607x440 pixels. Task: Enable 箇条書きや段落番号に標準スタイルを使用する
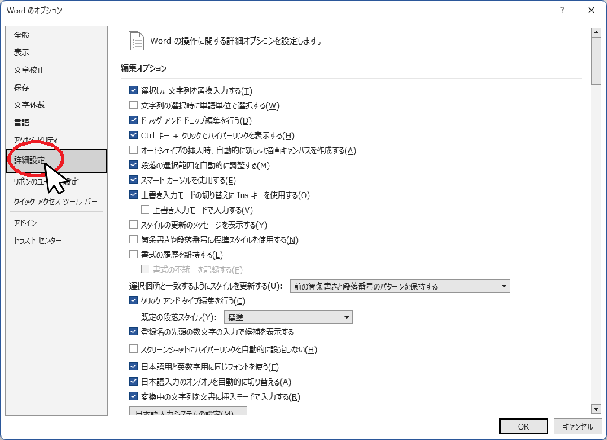point(133,239)
